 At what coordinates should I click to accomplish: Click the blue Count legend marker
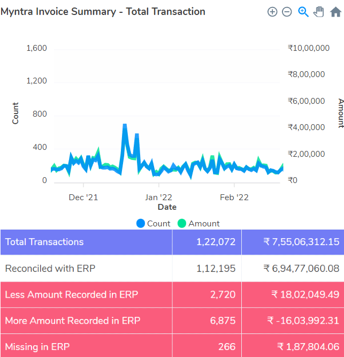click(141, 223)
